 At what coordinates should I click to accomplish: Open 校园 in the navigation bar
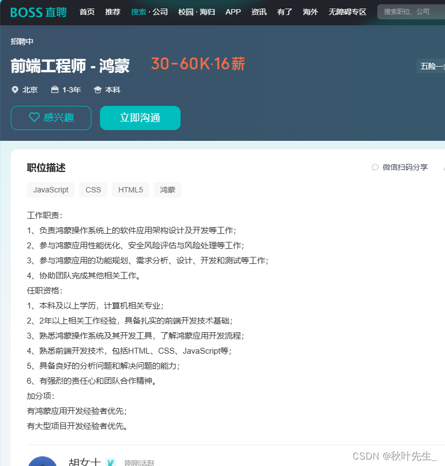[x=186, y=12]
